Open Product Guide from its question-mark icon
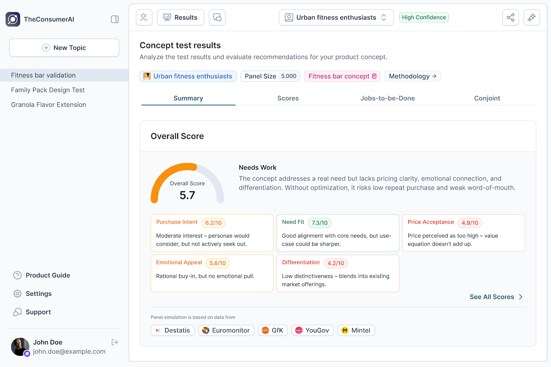 [x=17, y=275]
